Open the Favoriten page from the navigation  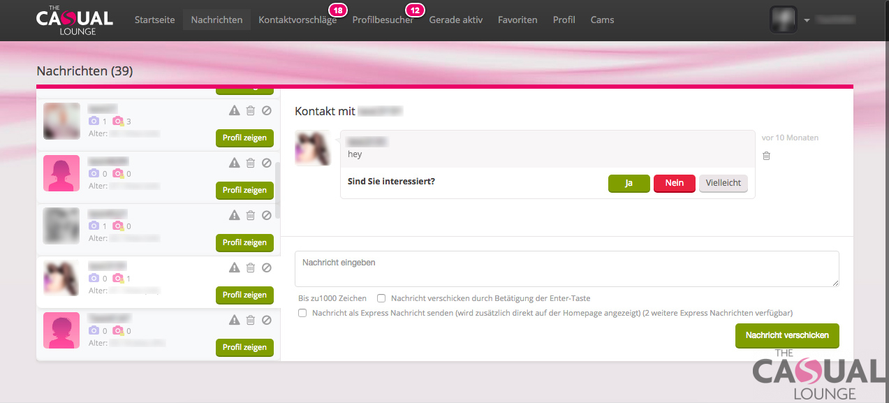pos(517,20)
